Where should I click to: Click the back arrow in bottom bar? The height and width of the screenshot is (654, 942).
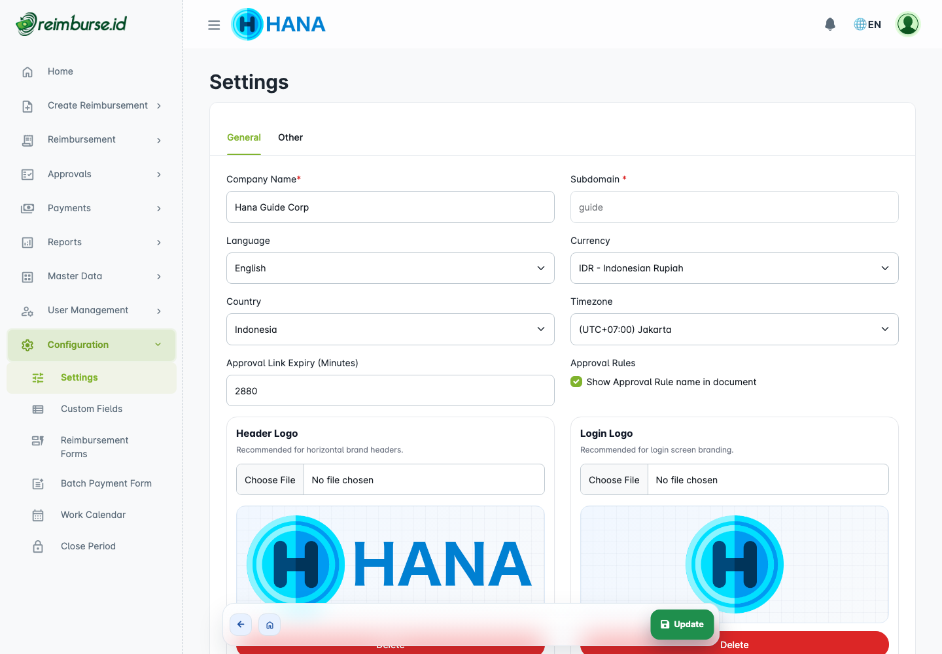pos(241,625)
